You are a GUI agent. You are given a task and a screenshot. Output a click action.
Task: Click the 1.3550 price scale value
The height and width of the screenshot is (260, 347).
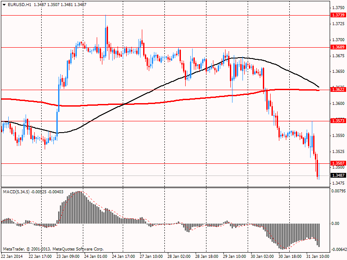(x=339, y=136)
